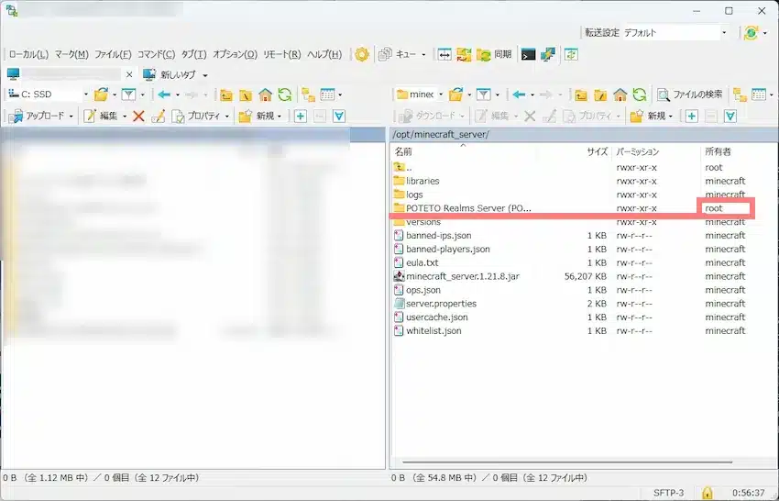Sort by the パーミッション column header
This screenshot has width=779, height=501.
coord(637,151)
